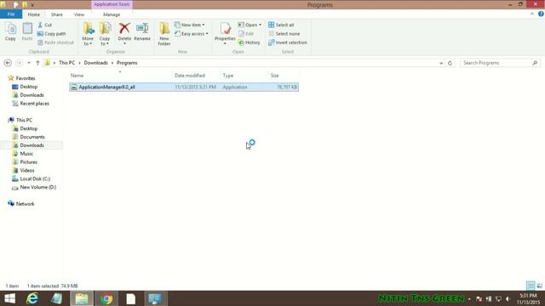Open the Move to menu
This screenshot has height=306, width=545.
click(x=88, y=34)
